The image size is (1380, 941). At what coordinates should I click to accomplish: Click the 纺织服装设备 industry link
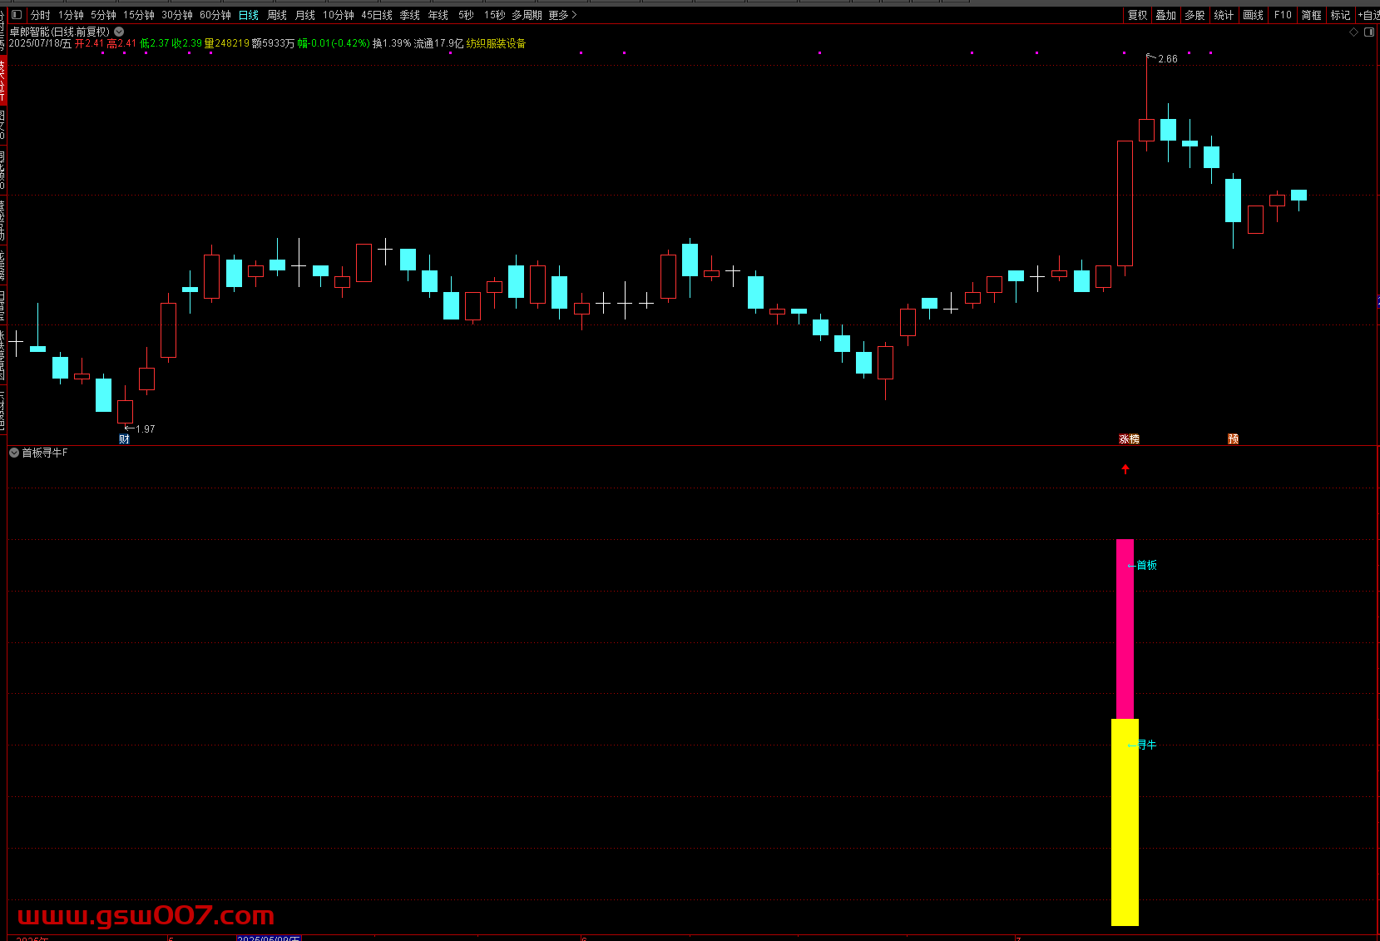496,43
